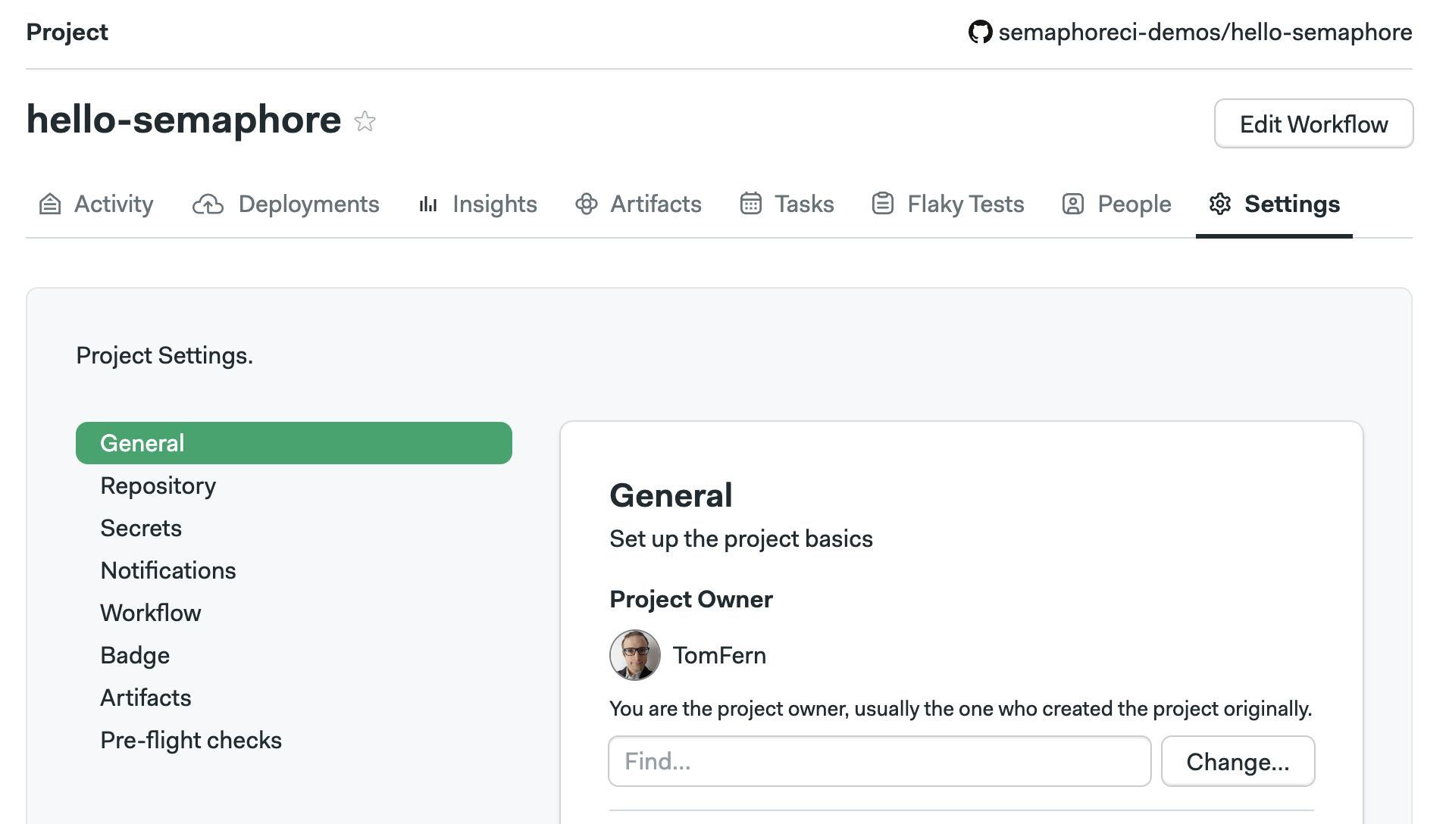Click the TomFern owner name
Viewport: 1446px width, 824px height.
pos(719,655)
